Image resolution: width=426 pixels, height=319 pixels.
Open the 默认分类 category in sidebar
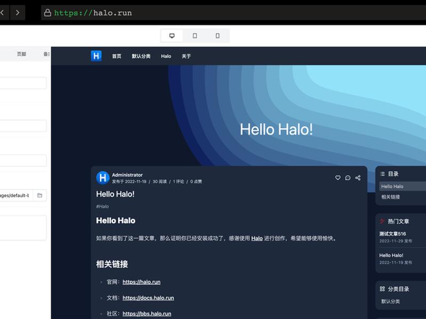390,301
